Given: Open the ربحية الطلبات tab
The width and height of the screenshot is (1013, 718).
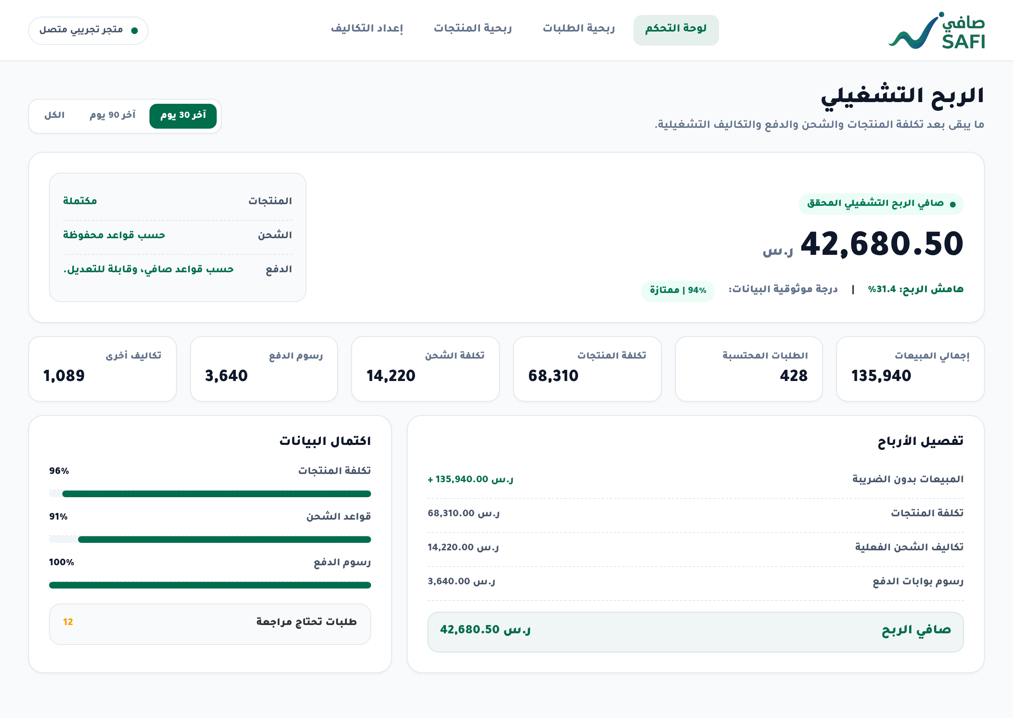Looking at the screenshot, I should coord(578,29).
